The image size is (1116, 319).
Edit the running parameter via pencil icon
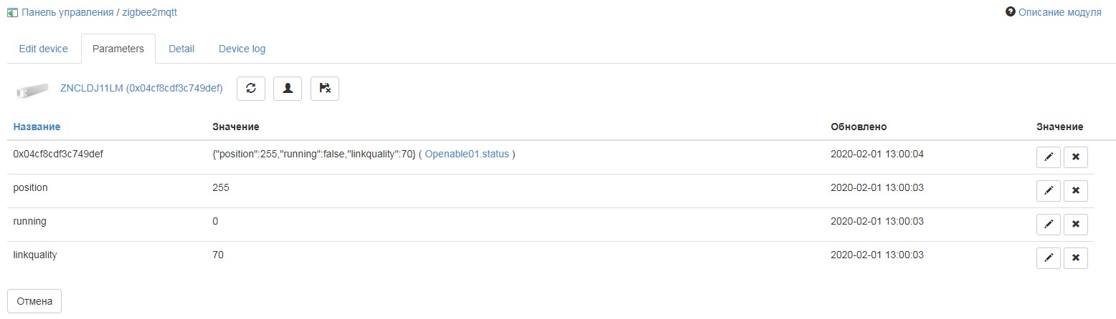(1048, 225)
